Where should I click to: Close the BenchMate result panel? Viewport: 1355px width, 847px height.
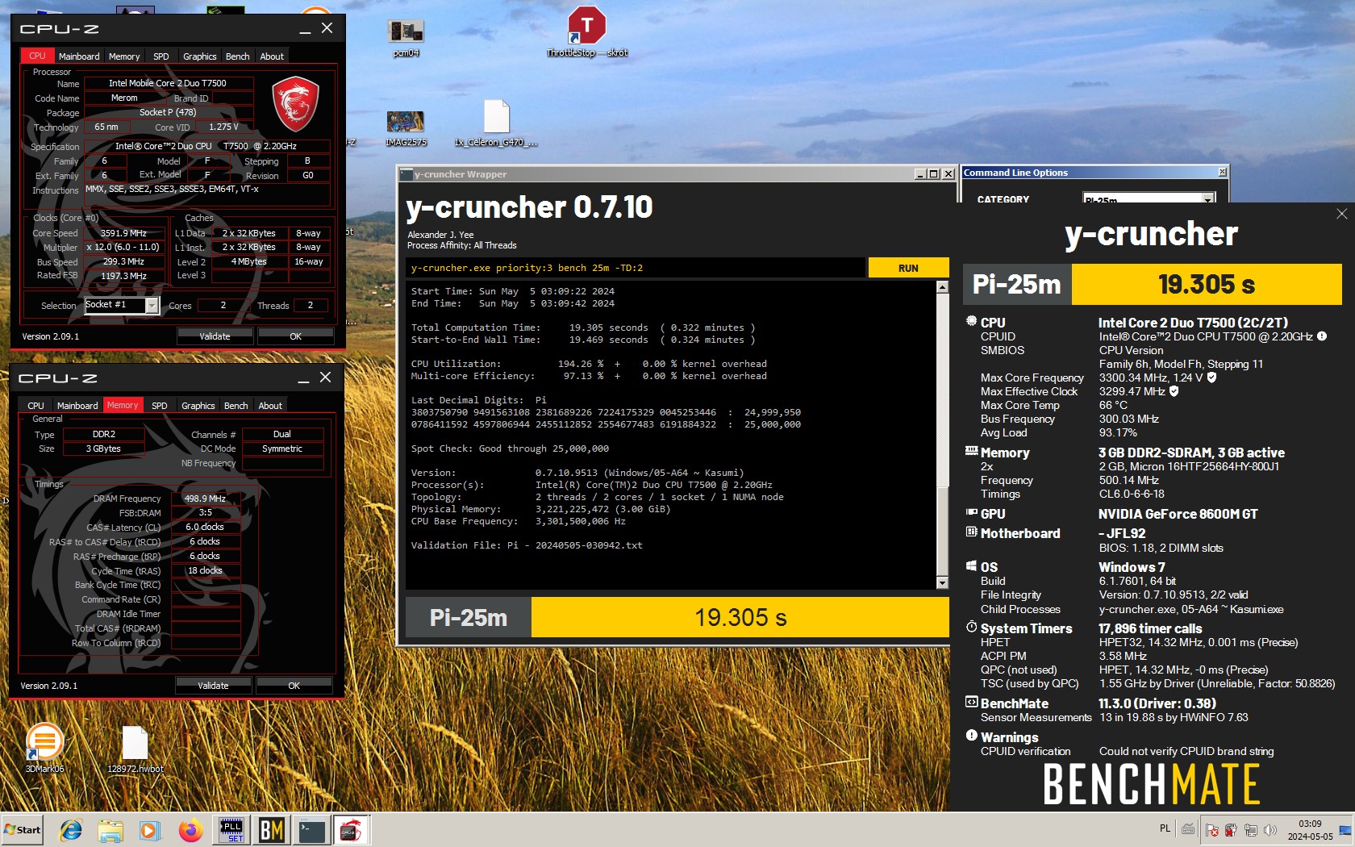(x=1341, y=214)
